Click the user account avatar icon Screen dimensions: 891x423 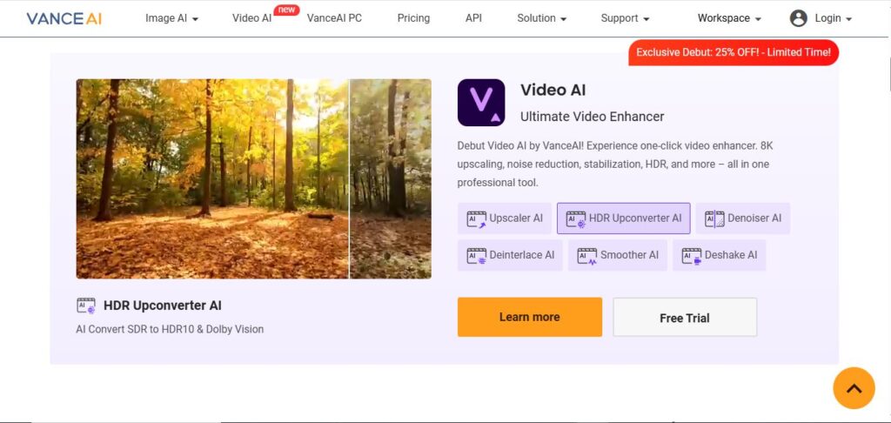[x=799, y=18]
